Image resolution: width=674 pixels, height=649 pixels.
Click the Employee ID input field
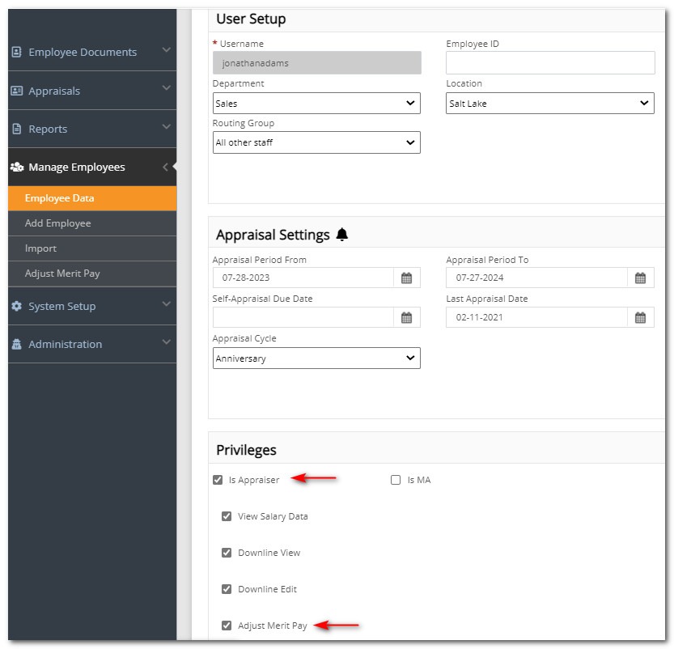point(549,62)
